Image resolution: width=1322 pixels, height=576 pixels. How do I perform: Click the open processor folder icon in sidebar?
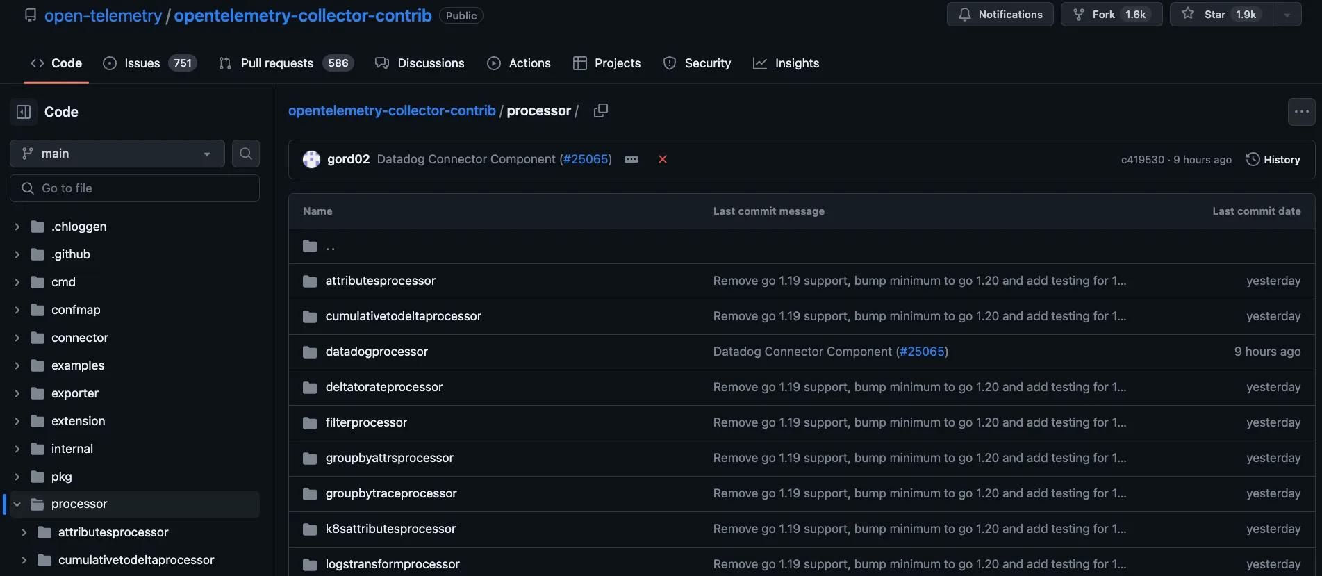point(38,504)
